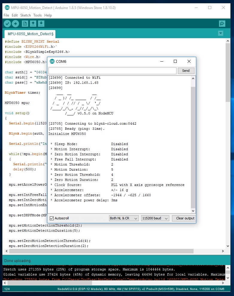Click the 'void setup()' code line

click(17, 113)
